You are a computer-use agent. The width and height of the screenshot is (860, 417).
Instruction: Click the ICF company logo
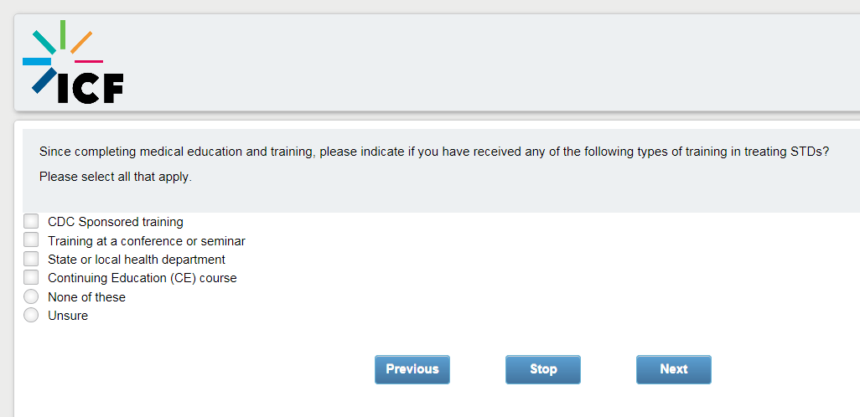(73, 63)
